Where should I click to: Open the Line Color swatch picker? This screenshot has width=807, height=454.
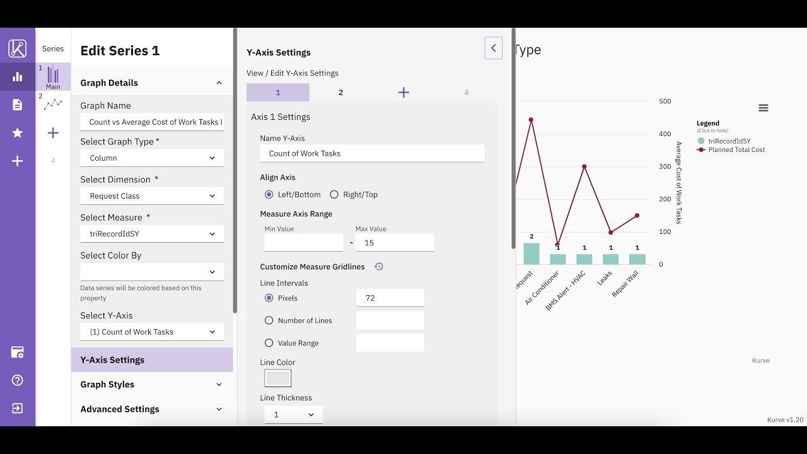click(x=278, y=378)
